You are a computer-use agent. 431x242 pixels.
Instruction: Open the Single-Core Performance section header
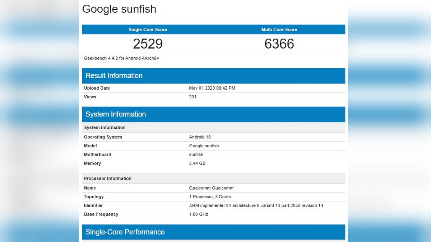point(125,232)
